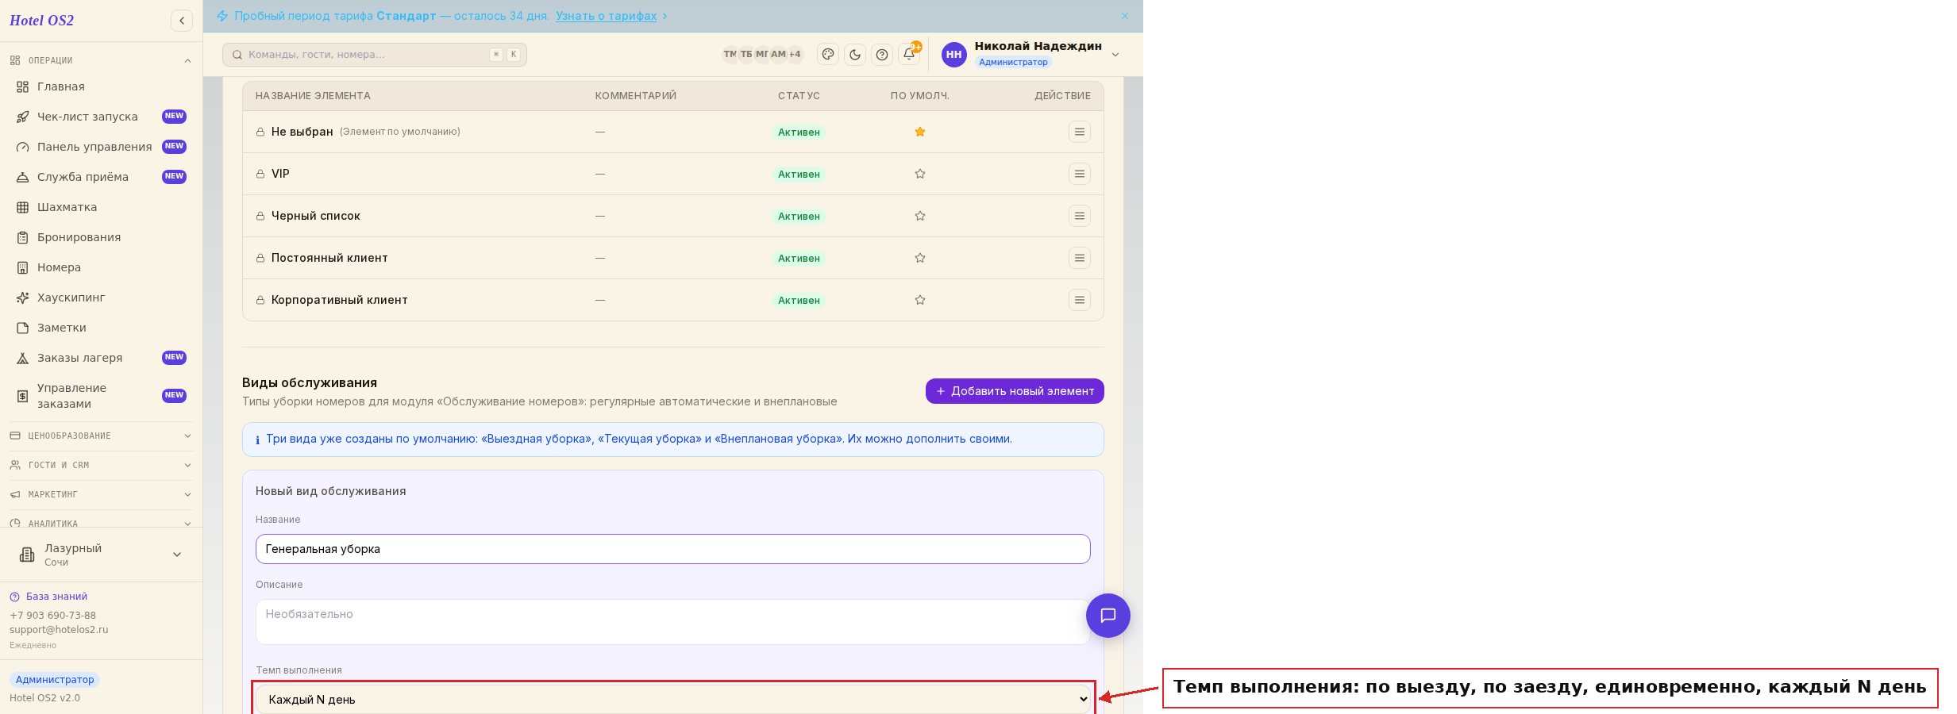The width and height of the screenshot is (1957, 714).
Task: Follow the Узнать о тарифах link
Action: pyautogui.click(x=606, y=16)
